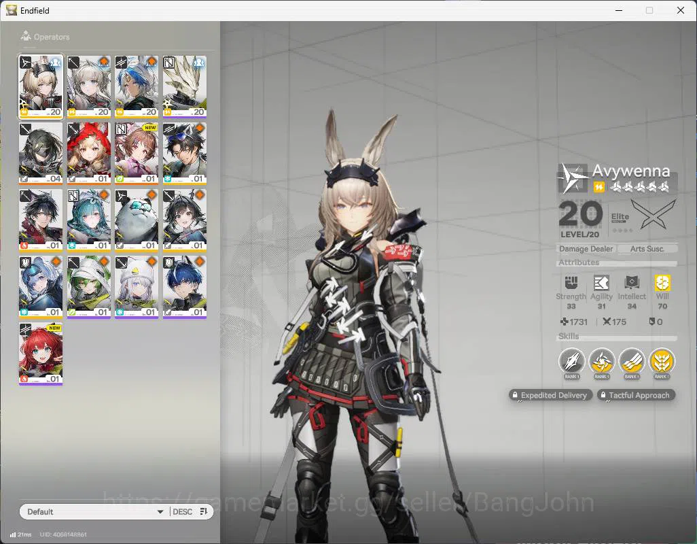The image size is (697, 544).
Task: Click the UID number text
Action: tap(63, 534)
